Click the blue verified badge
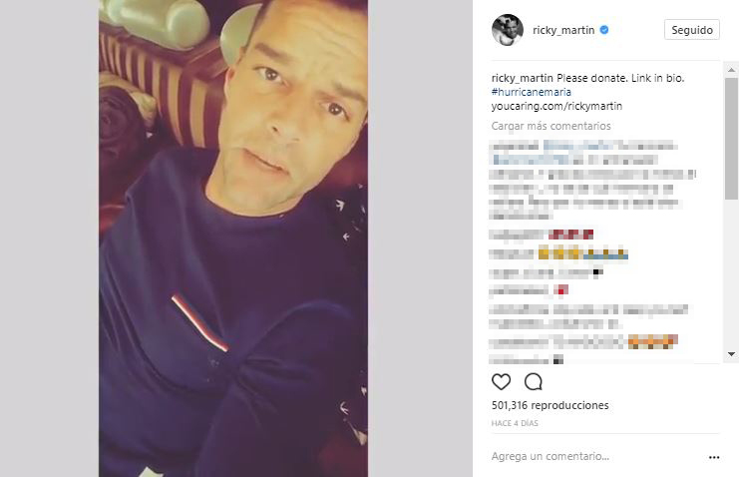The image size is (739, 477). 604,30
